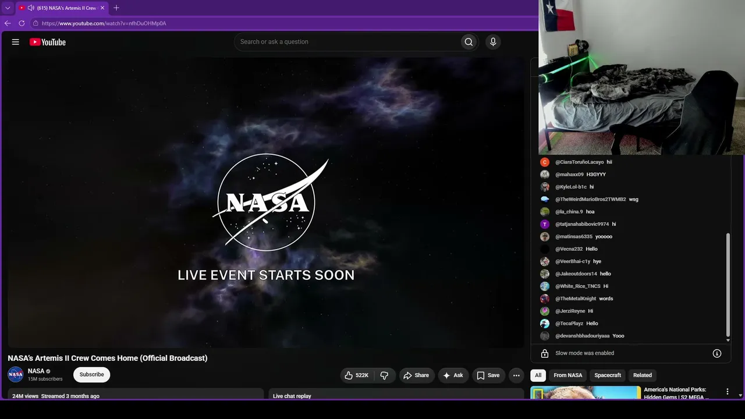Image resolution: width=745 pixels, height=419 pixels.
Task: Click the Slow mode was enabled notice
Action: [585, 353]
